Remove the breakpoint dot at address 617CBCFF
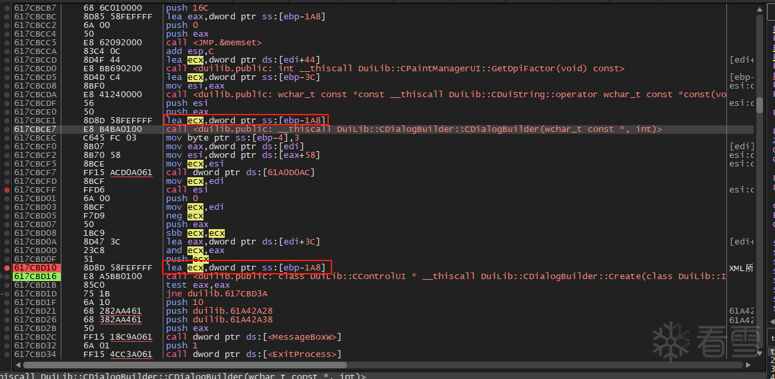This screenshot has height=379, width=775. 7,190
